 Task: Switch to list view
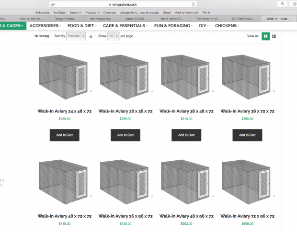274,36
